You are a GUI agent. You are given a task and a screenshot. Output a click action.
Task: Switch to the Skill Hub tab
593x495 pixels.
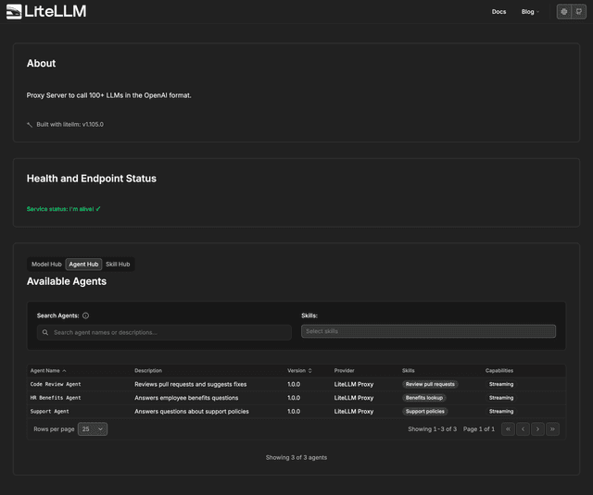(x=118, y=265)
